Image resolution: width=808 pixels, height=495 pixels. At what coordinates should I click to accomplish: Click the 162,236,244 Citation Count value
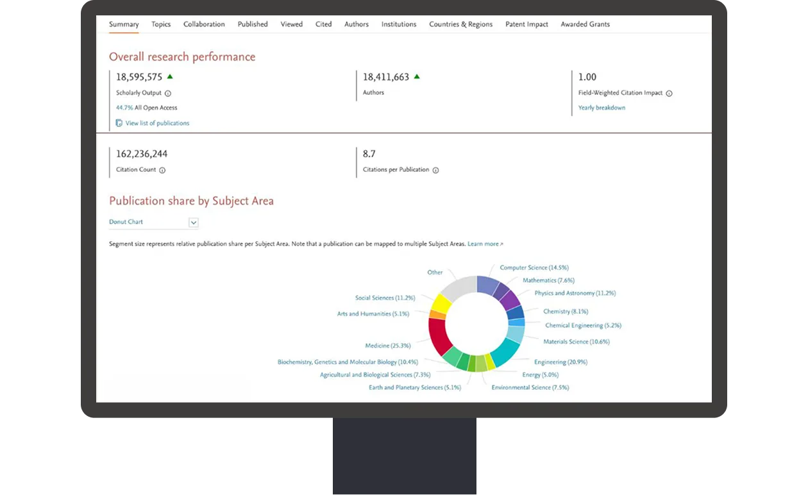[142, 154]
